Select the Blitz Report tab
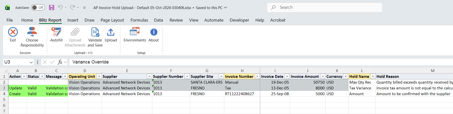This screenshot has height=114, width=453. pyautogui.click(x=50, y=20)
